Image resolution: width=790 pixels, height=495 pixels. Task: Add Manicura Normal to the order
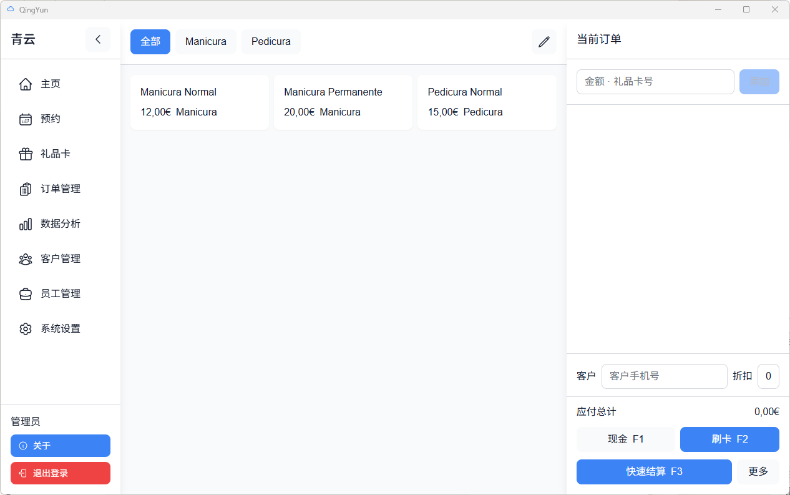[200, 102]
